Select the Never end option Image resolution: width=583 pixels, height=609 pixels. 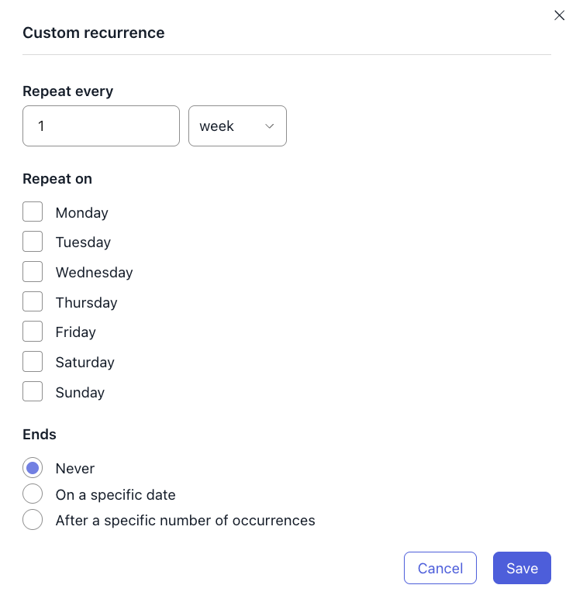coord(33,468)
